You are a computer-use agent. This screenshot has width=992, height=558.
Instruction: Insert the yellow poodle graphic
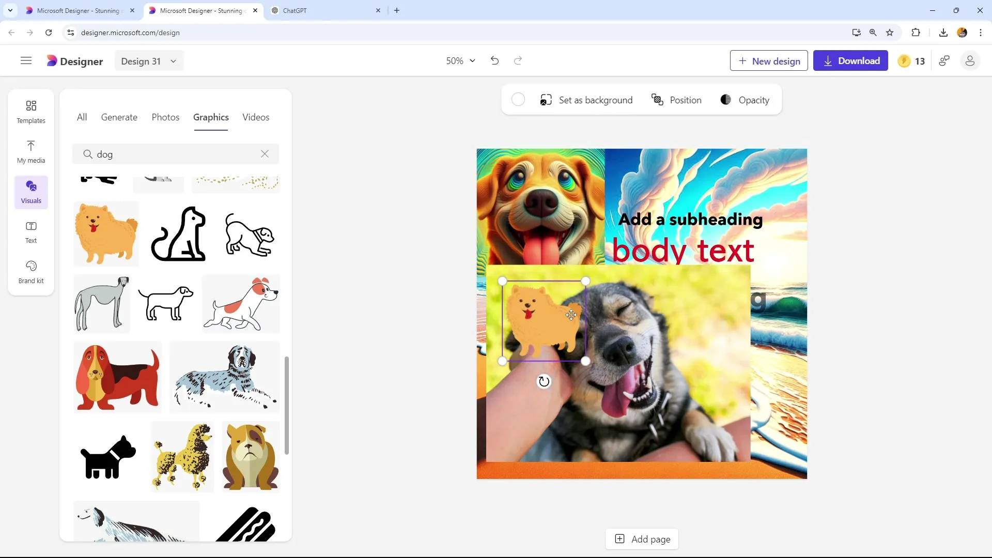point(182,457)
